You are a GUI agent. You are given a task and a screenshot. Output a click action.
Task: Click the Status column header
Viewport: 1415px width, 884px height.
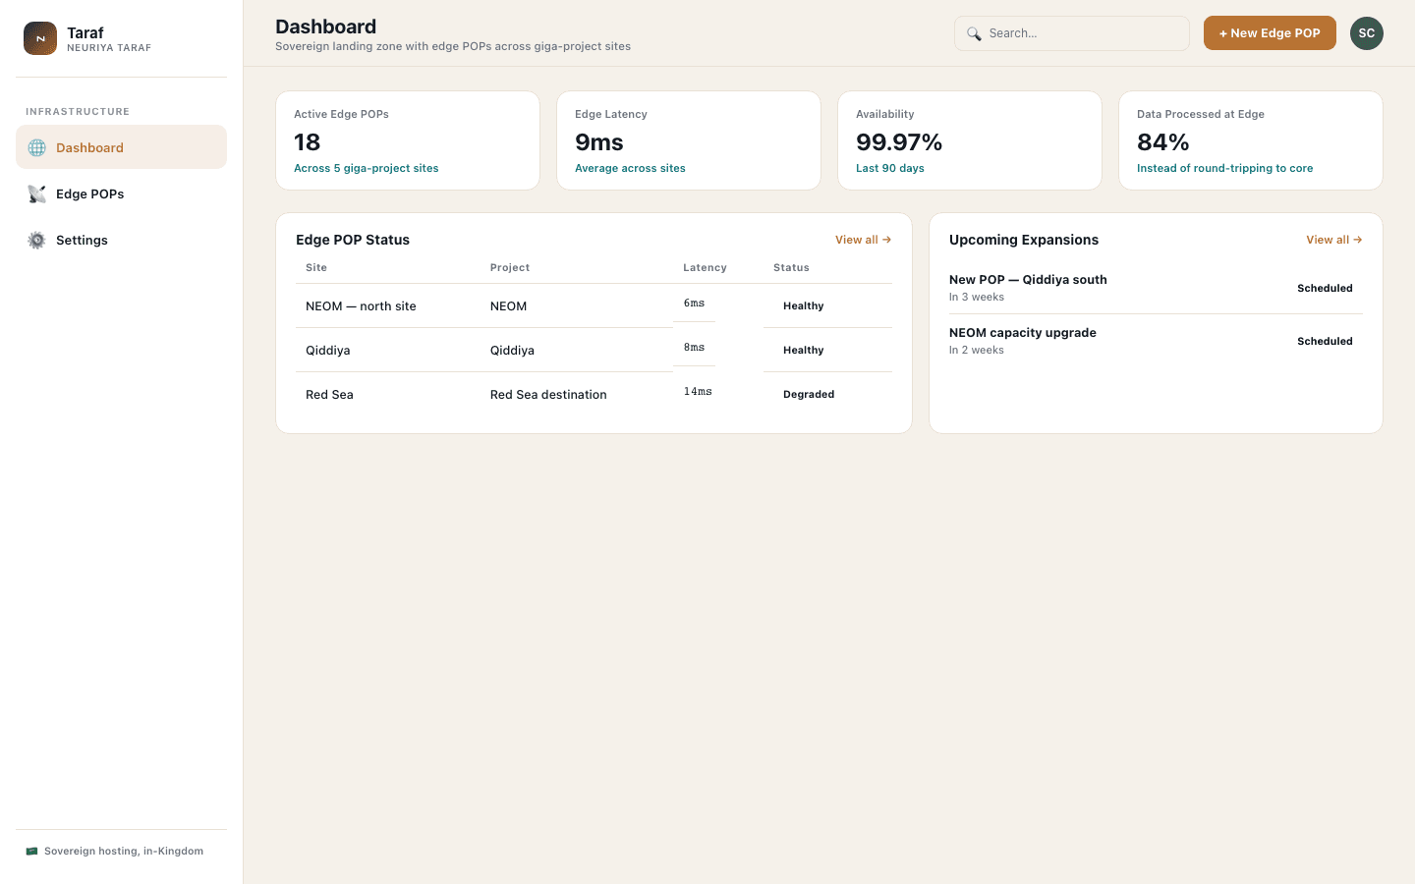[x=791, y=268]
